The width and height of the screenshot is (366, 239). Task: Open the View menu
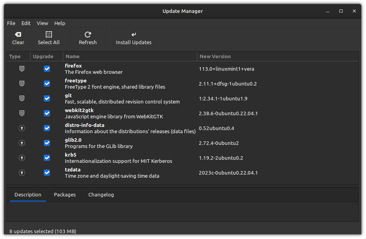coord(42,23)
